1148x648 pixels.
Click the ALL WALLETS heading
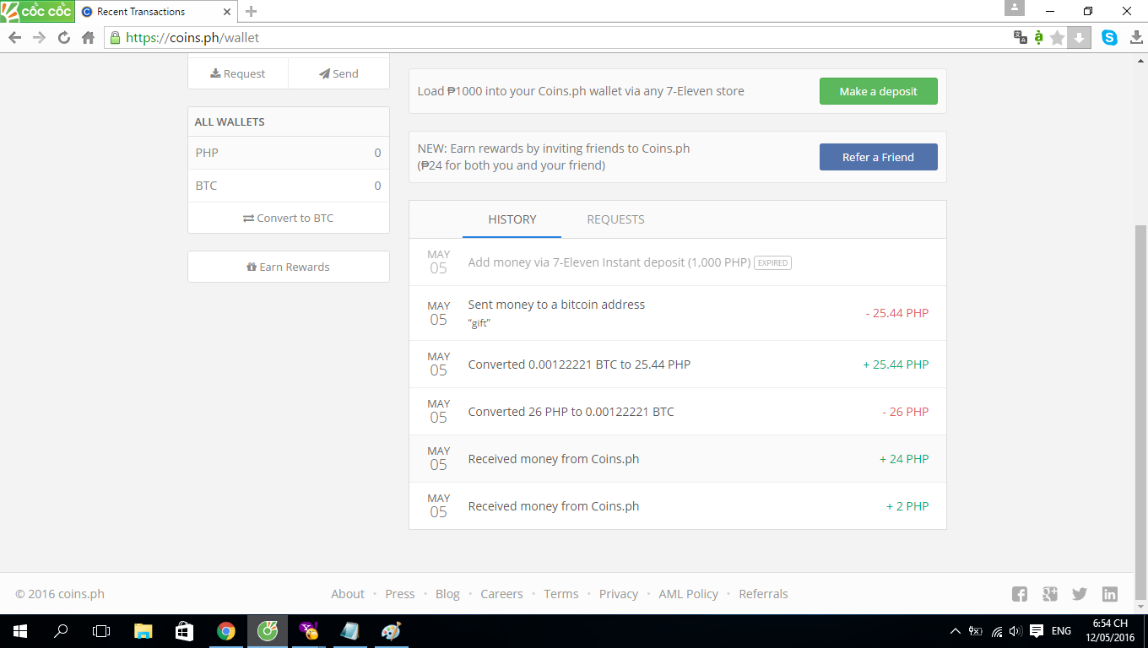[230, 121]
